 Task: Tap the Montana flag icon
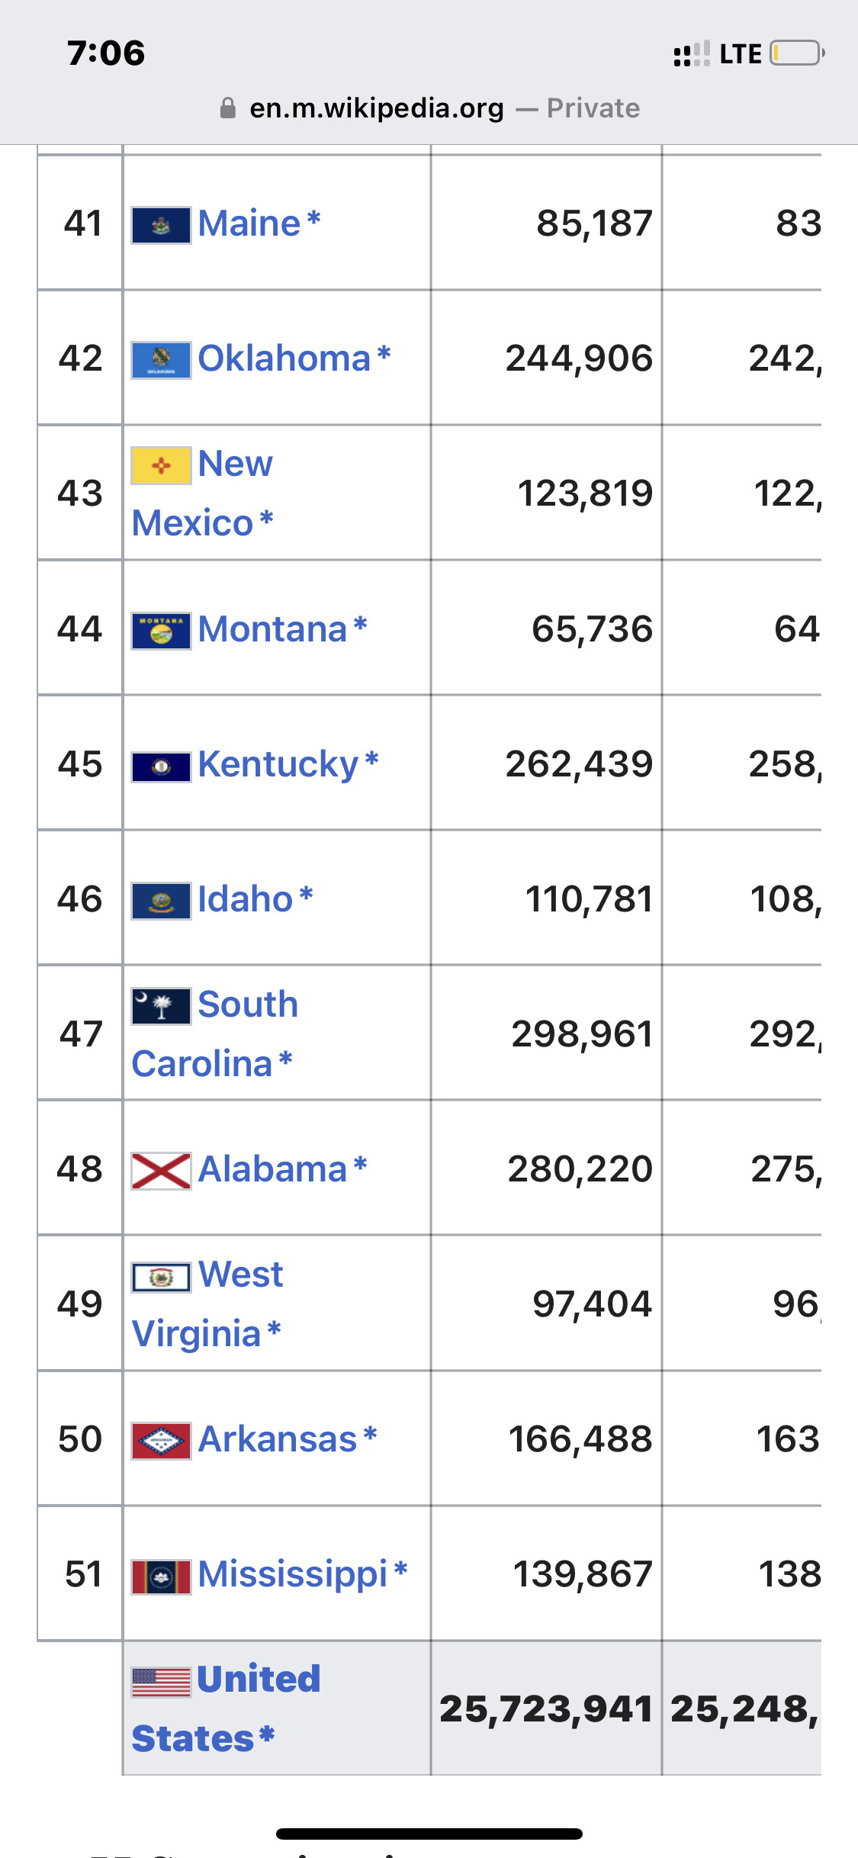tap(161, 631)
